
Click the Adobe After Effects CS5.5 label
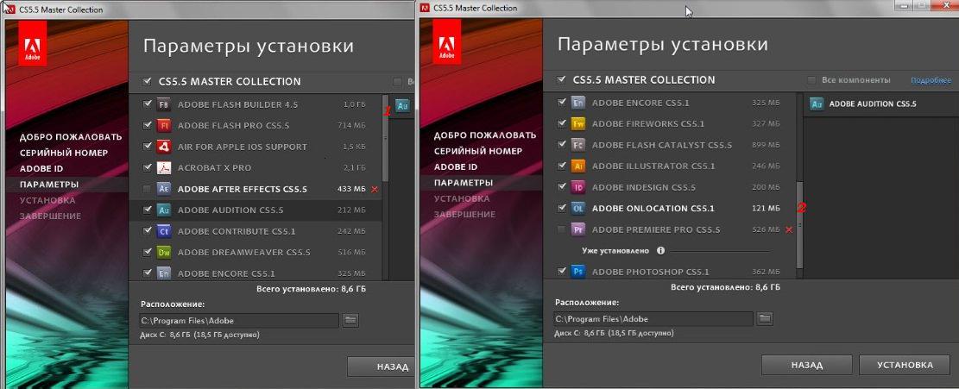(x=243, y=189)
